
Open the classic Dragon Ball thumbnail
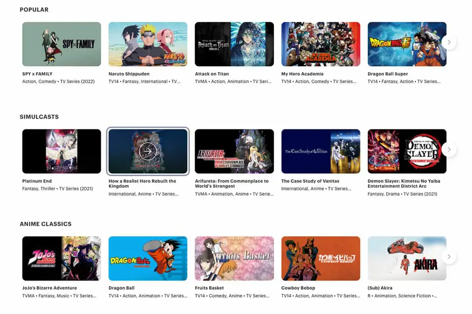click(x=148, y=258)
